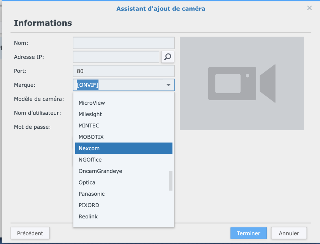Pick MOBOTIX from the brand list

point(91,137)
